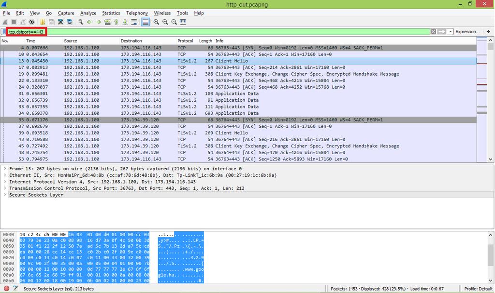Open the Help menu
495x293 pixels.
[x=199, y=13]
